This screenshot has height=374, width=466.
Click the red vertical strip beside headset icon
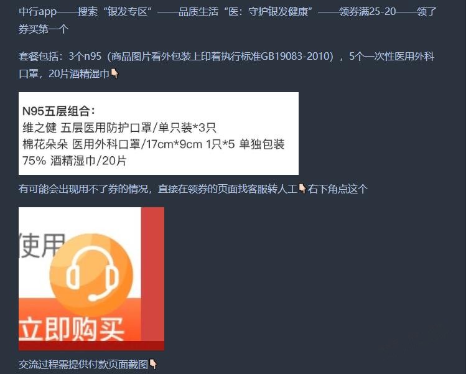pyautogui.click(x=152, y=274)
